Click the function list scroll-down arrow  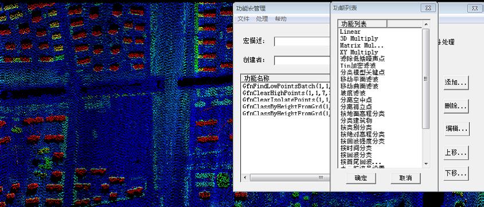426,163
